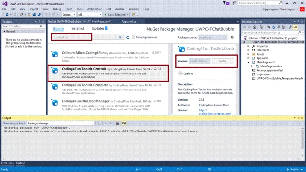This screenshot has width=306, height=172.
Task: Open the Local Machine target dropdown arrow
Action: [128, 15]
